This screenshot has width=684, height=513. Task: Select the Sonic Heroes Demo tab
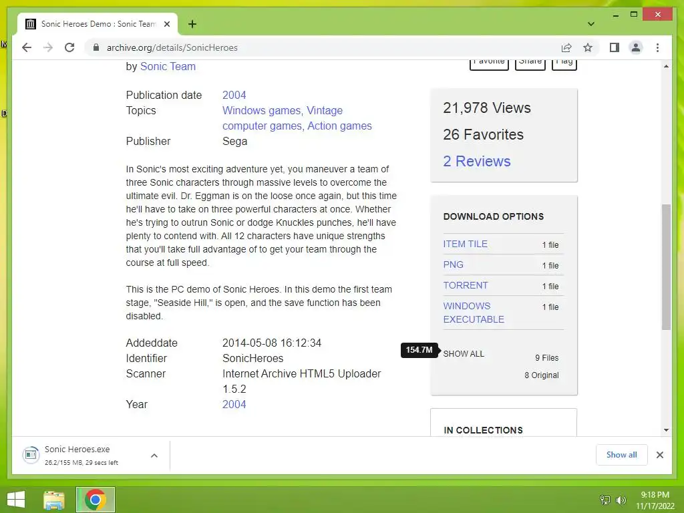click(x=98, y=24)
